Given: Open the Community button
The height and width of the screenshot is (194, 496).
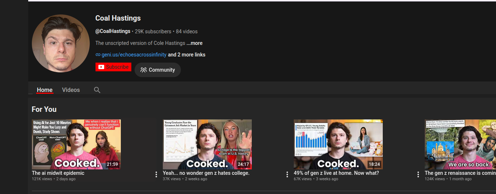Looking at the screenshot, I should point(158,70).
